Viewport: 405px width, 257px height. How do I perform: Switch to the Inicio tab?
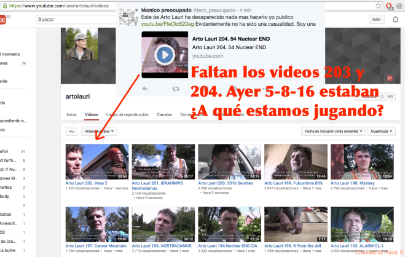tap(71, 115)
